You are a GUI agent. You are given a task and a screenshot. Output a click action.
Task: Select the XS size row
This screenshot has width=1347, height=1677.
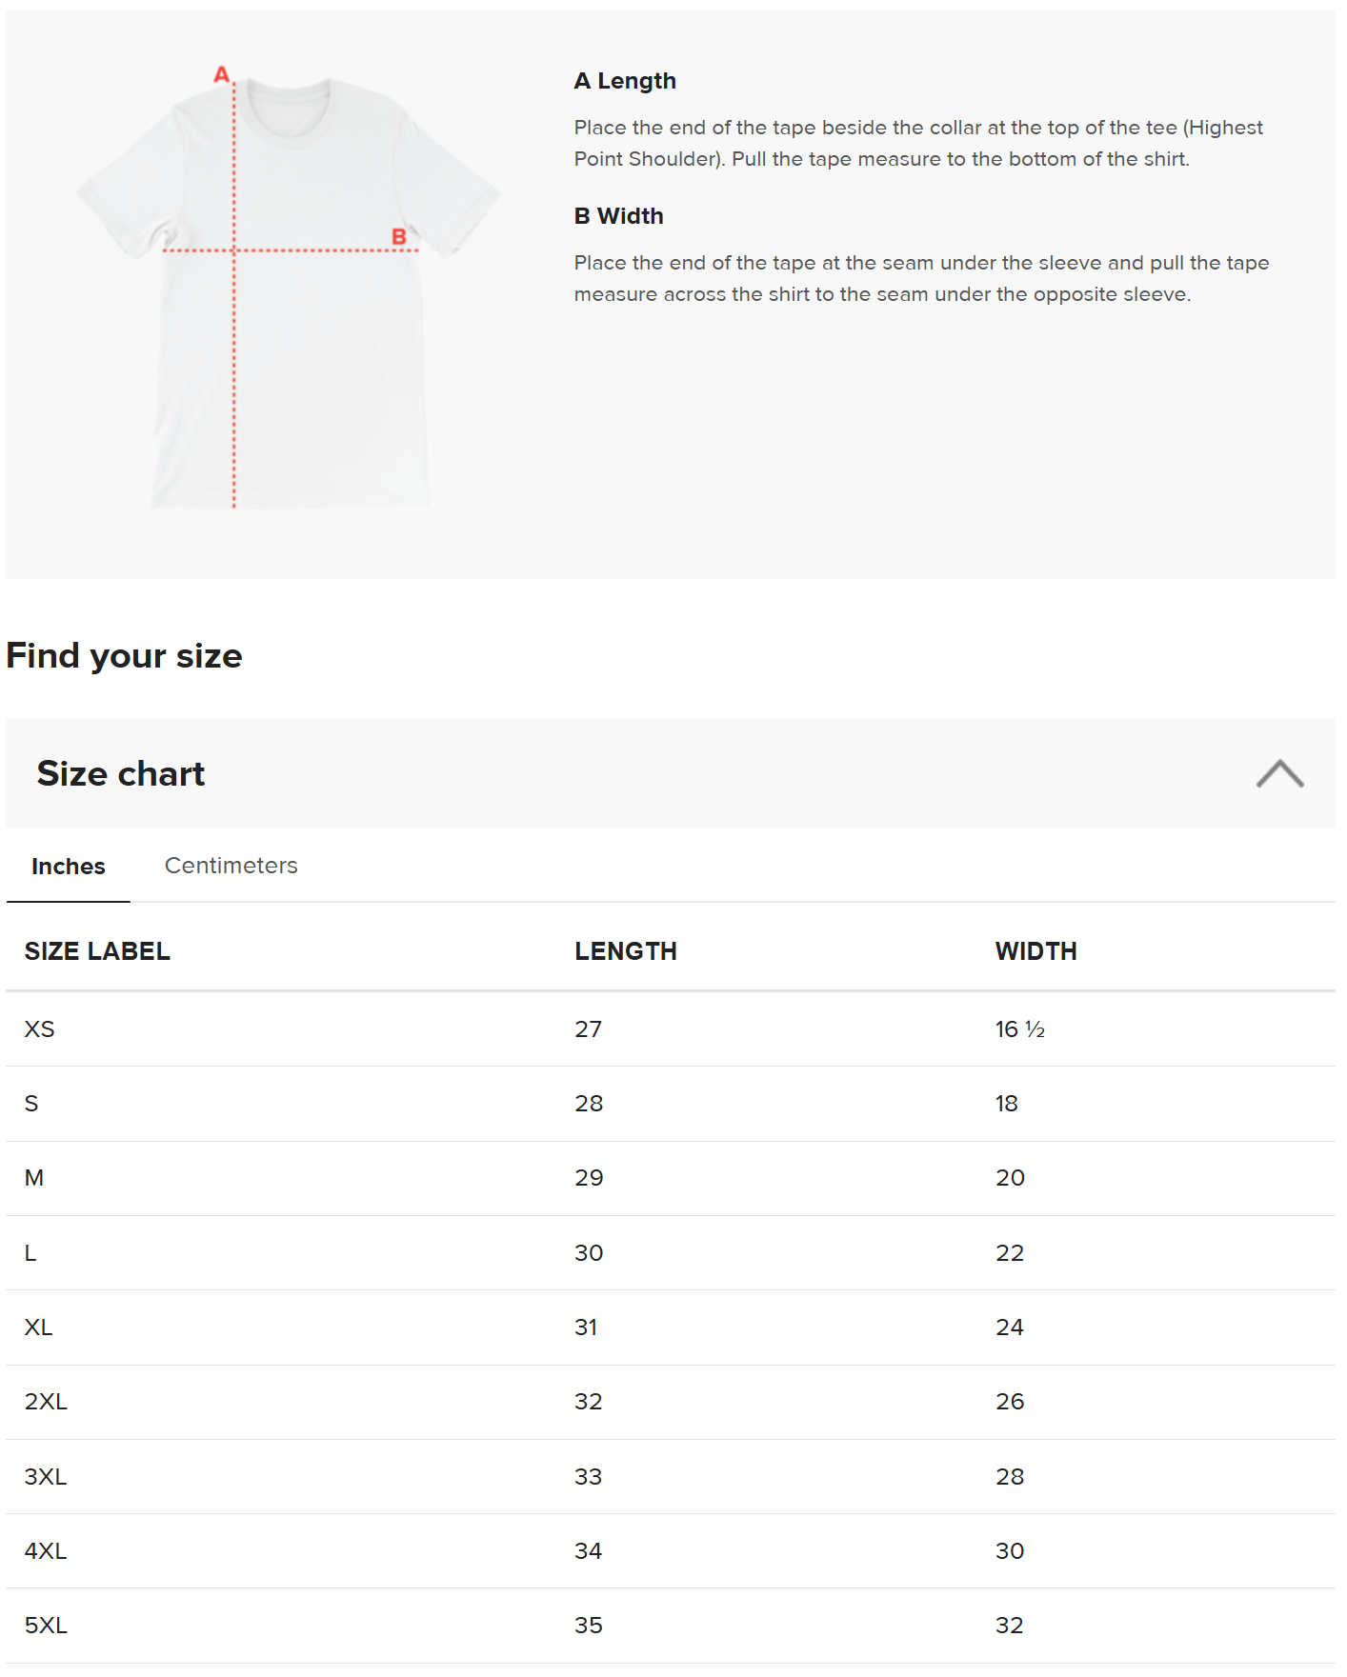pyautogui.click(x=671, y=1029)
